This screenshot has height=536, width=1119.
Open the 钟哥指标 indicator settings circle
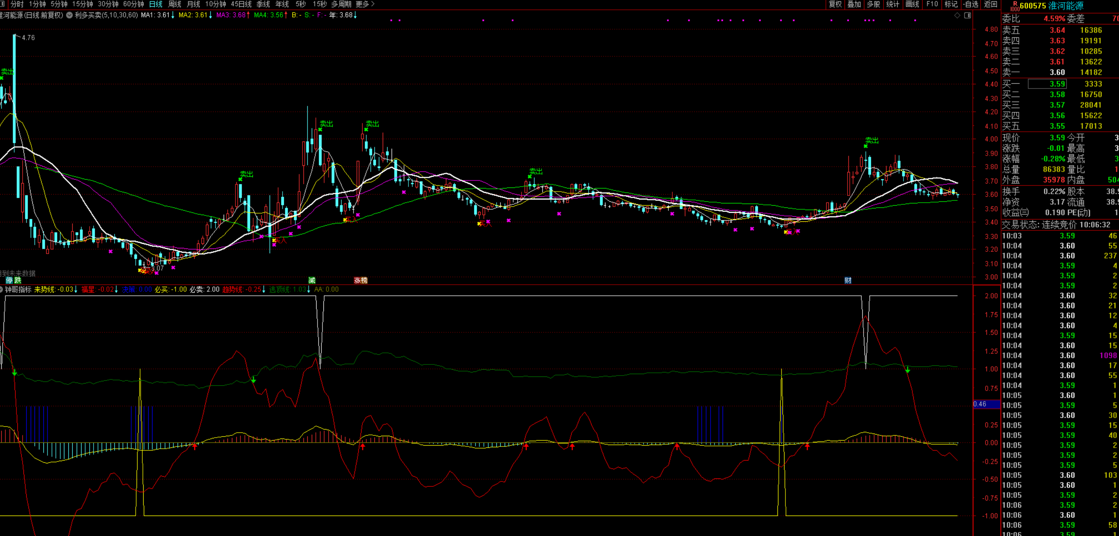tap(1, 290)
